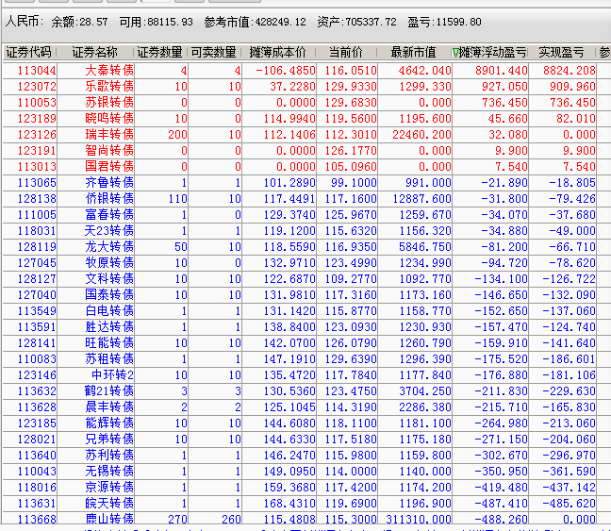
Task: Select the 晨丰转债 row name
Action: [109, 407]
